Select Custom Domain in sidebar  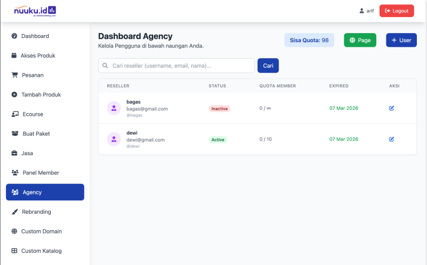click(x=41, y=231)
